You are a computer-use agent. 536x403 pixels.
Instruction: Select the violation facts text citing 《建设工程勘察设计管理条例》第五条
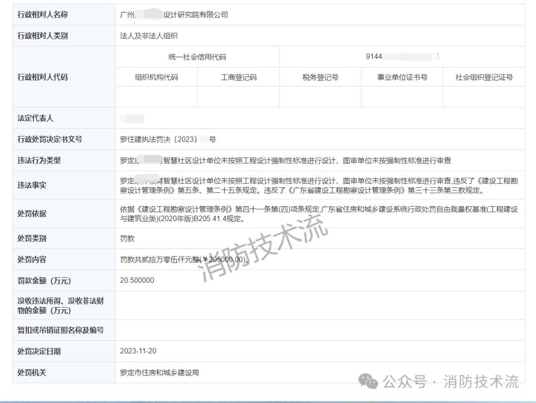click(x=319, y=185)
